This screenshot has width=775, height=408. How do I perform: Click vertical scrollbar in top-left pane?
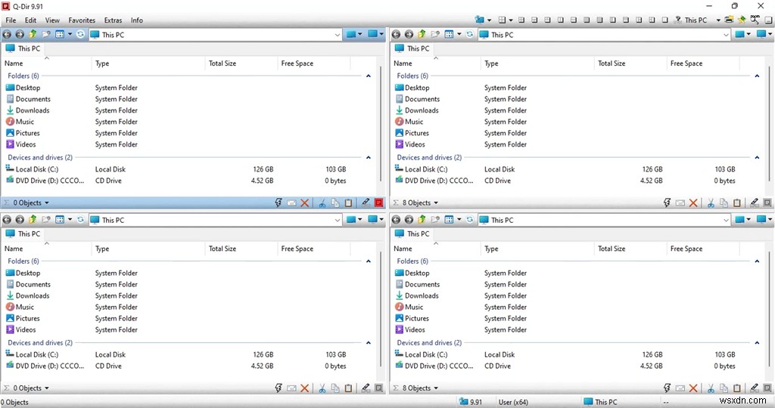point(381,125)
